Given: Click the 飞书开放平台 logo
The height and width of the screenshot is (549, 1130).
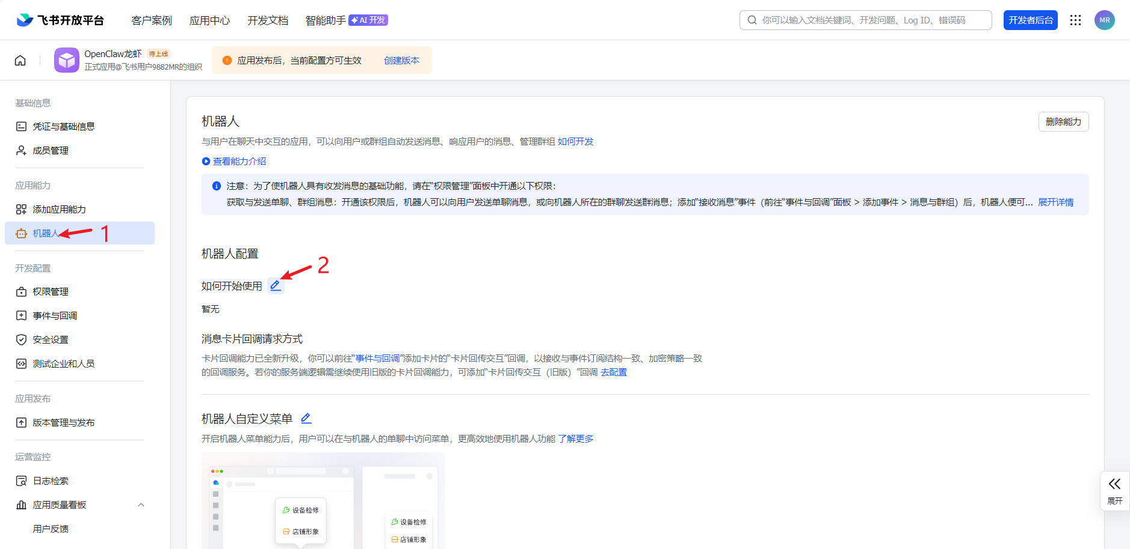Looking at the screenshot, I should click(60, 20).
